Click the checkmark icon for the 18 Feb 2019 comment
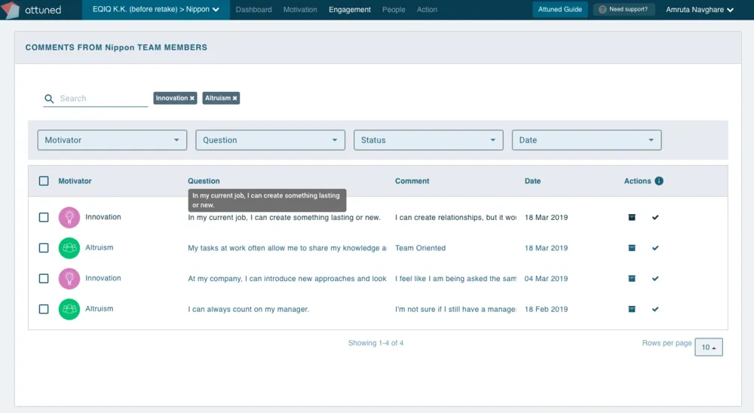The height and width of the screenshot is (413, 754). [655, 309]
